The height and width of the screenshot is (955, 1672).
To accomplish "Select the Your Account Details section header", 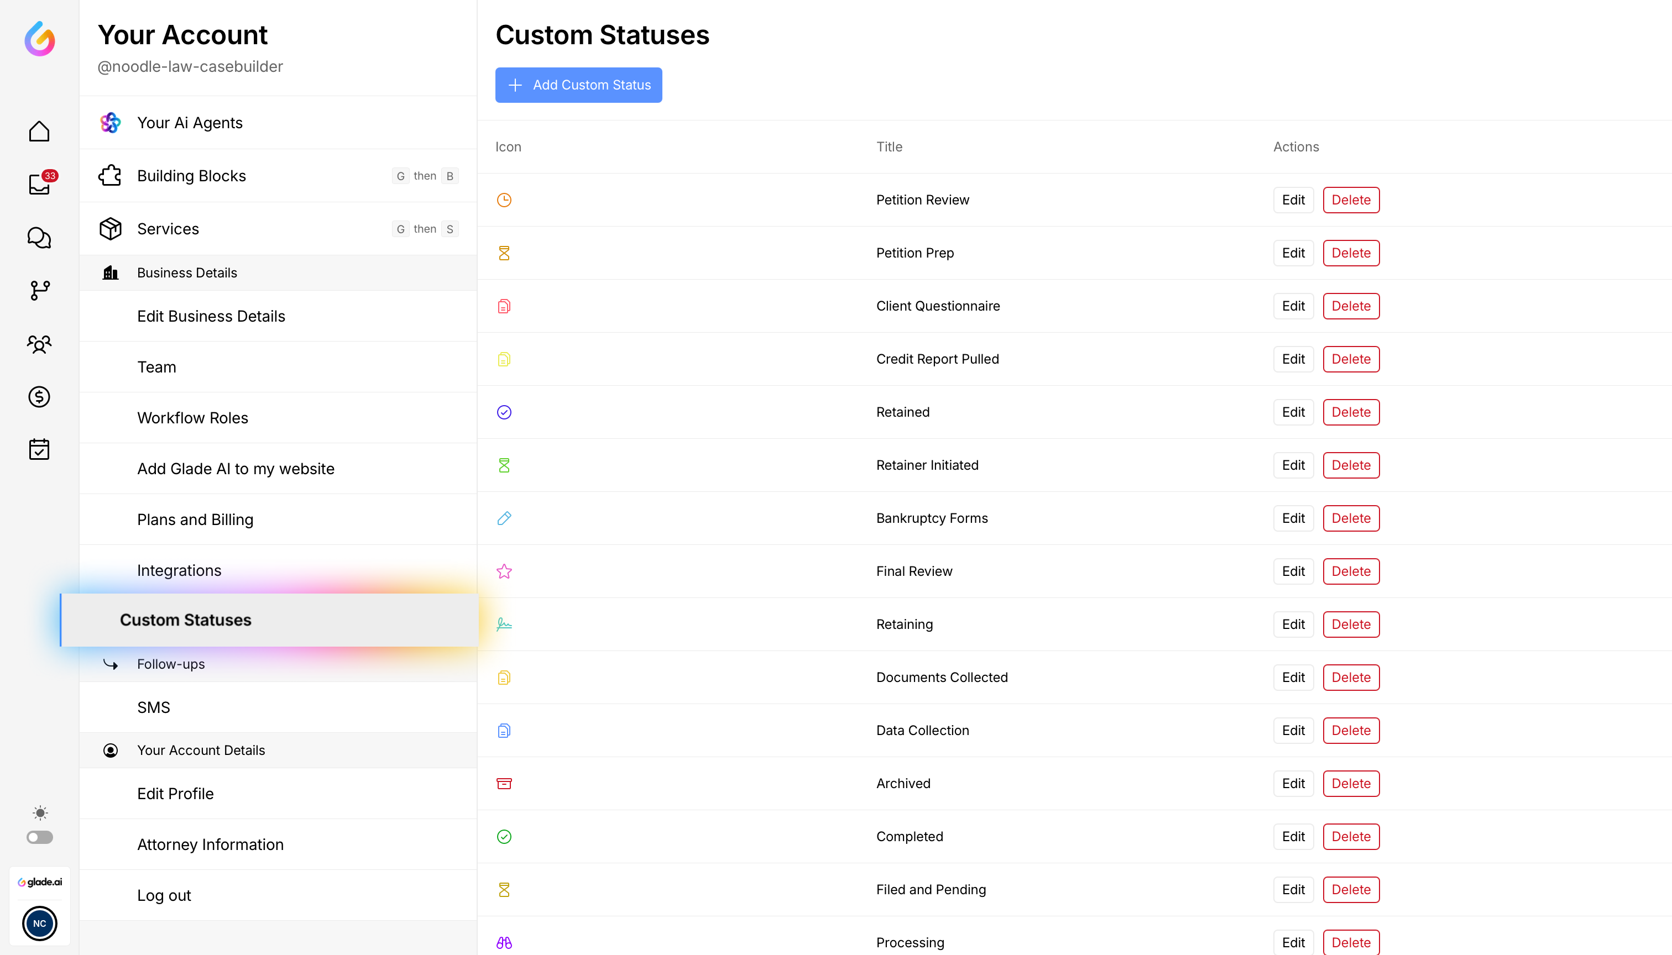I will coord(201,751).
